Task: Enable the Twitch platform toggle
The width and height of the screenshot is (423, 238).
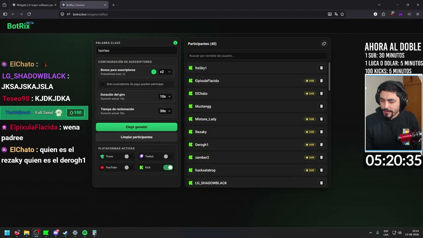Action: tap(168, 156)
